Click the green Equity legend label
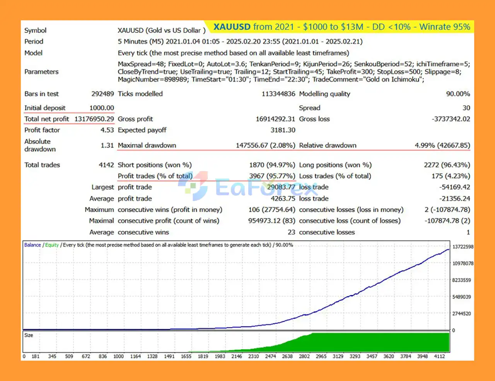The width and height of the screenshot is (495, 381). tap(52, 245)
